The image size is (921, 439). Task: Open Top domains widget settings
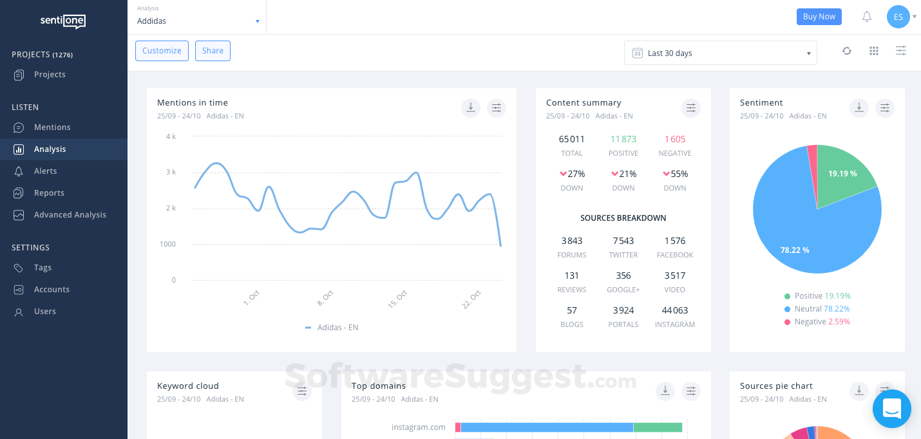[x=691, y=391]
